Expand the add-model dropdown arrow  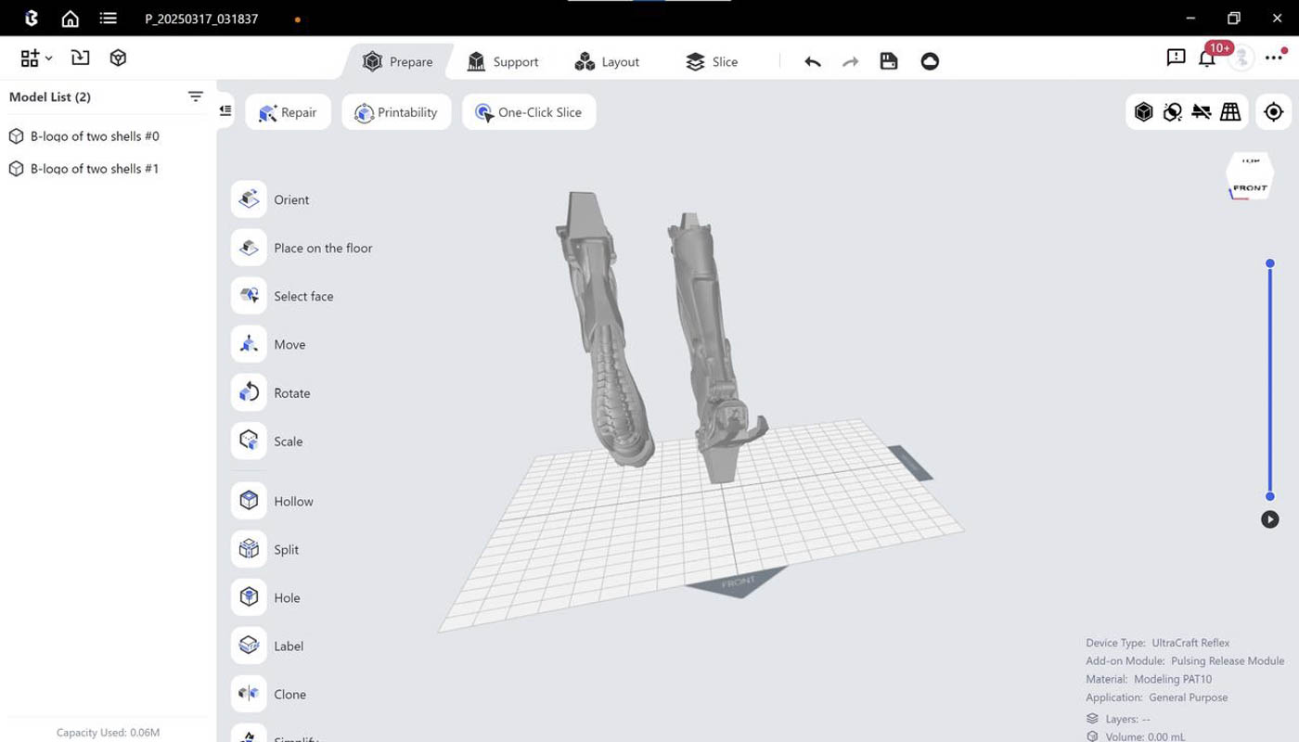pos(49,58)
